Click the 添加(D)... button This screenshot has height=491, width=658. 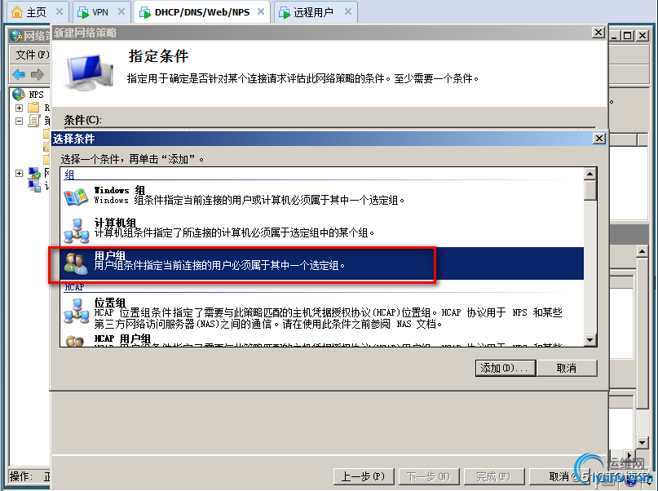coord(506,368)
